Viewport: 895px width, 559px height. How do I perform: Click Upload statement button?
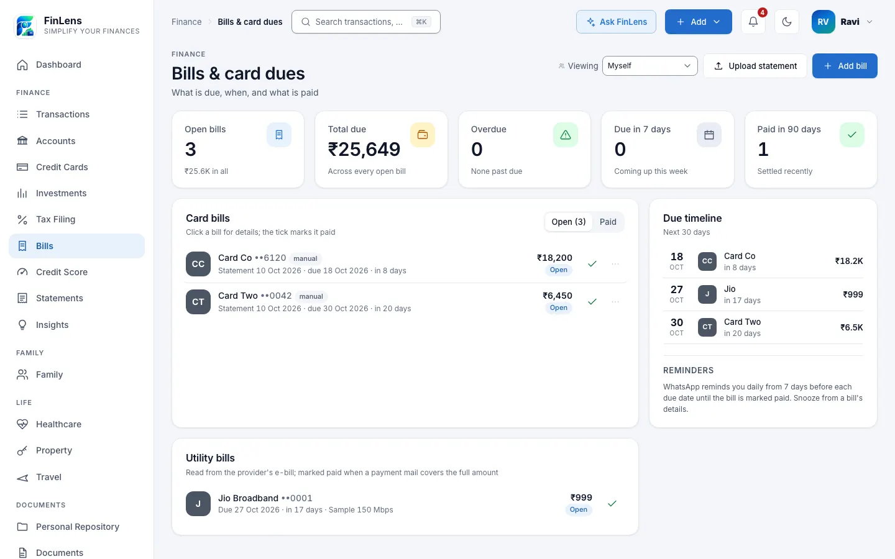(755, 66)
